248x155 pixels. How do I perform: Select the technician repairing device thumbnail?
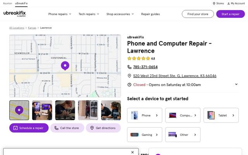[x=65, y=110]
